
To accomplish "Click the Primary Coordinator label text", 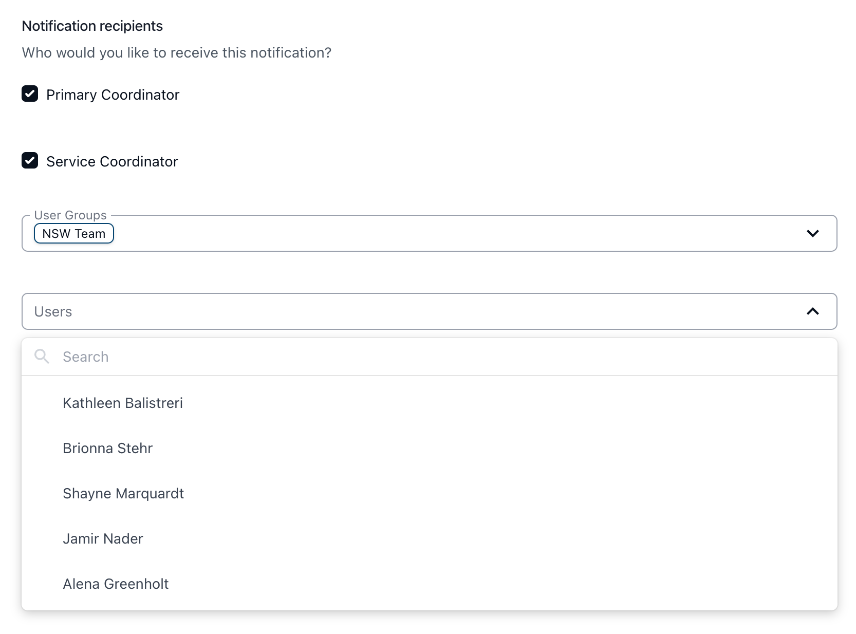I will click(x=113, y=95).
